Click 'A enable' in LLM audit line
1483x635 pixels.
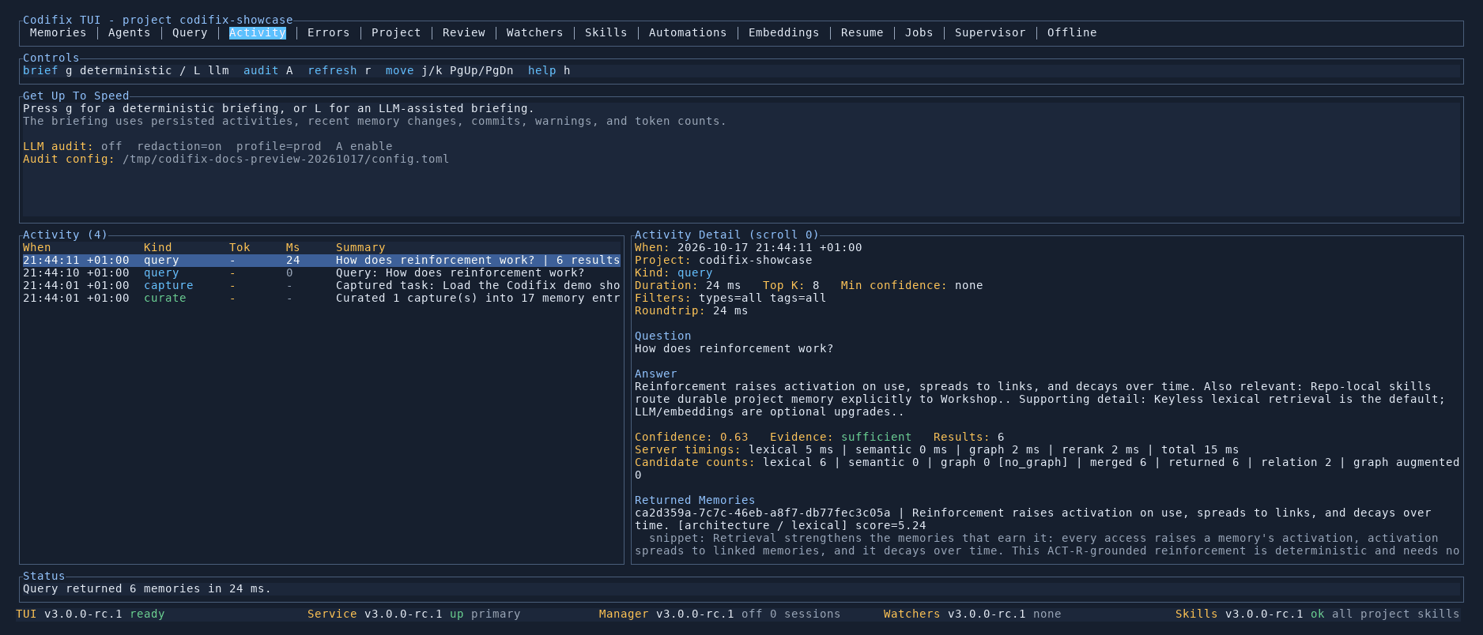tap(364, 146)
